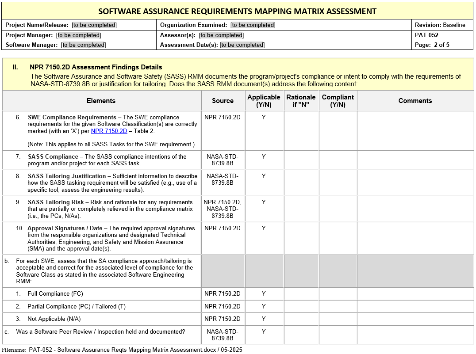Screen dimensions: 476x354
Task: Click the Elements column header
Action: [101, 101]
